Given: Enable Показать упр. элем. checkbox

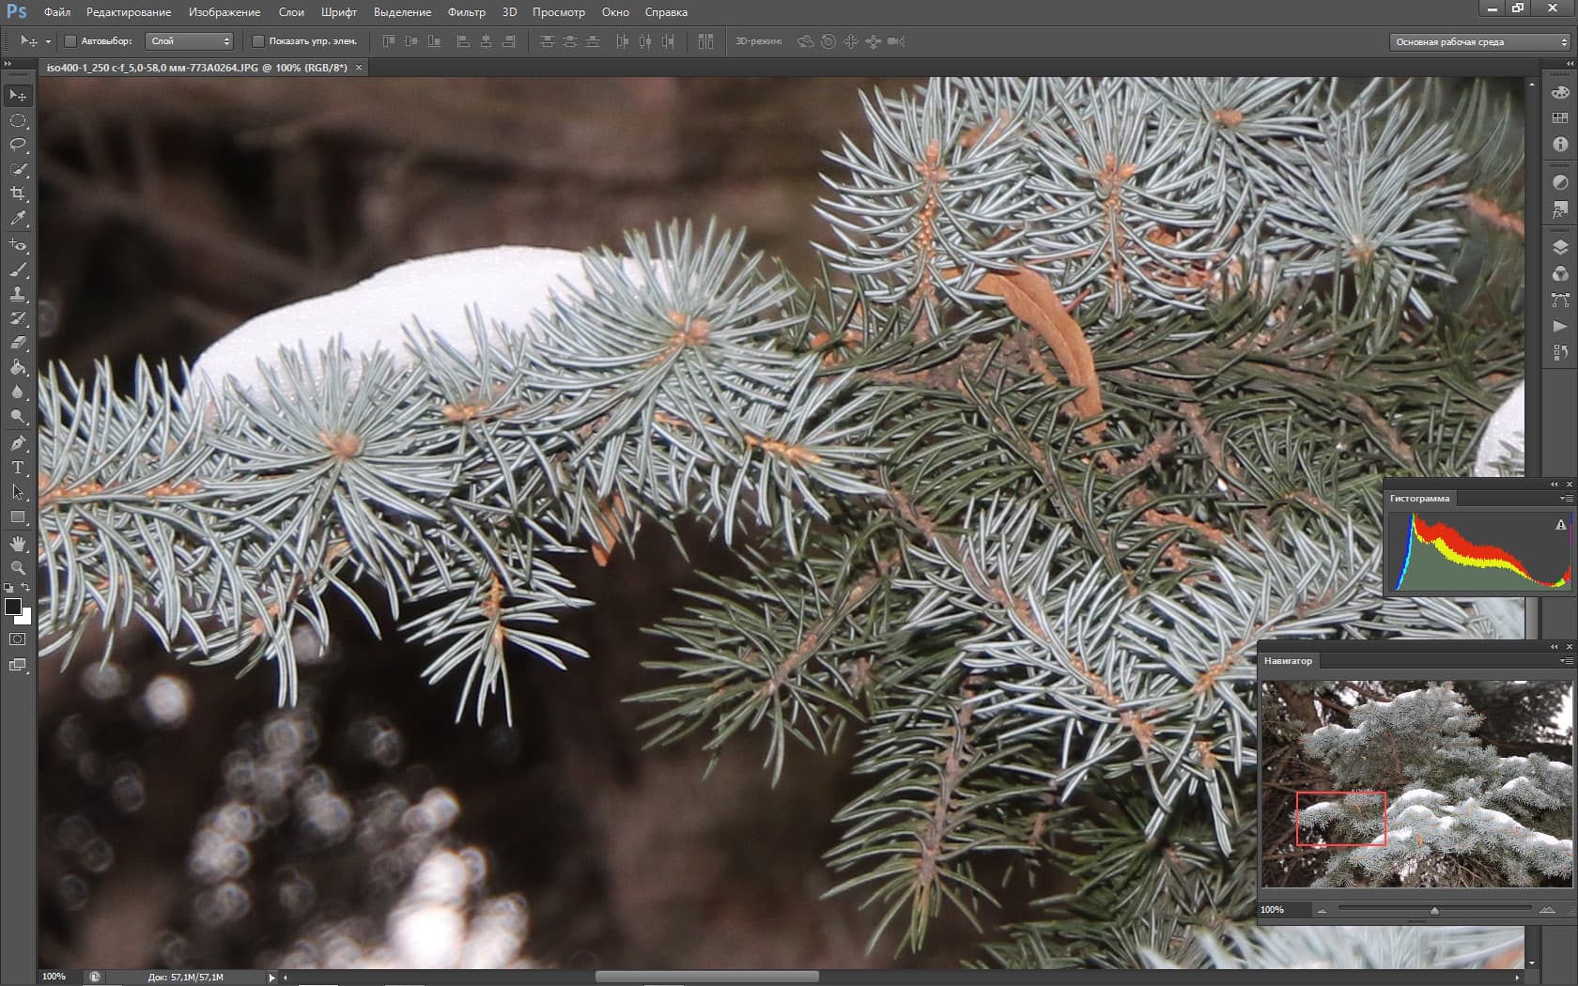Looking at the screenshot, I should (258, 41).
